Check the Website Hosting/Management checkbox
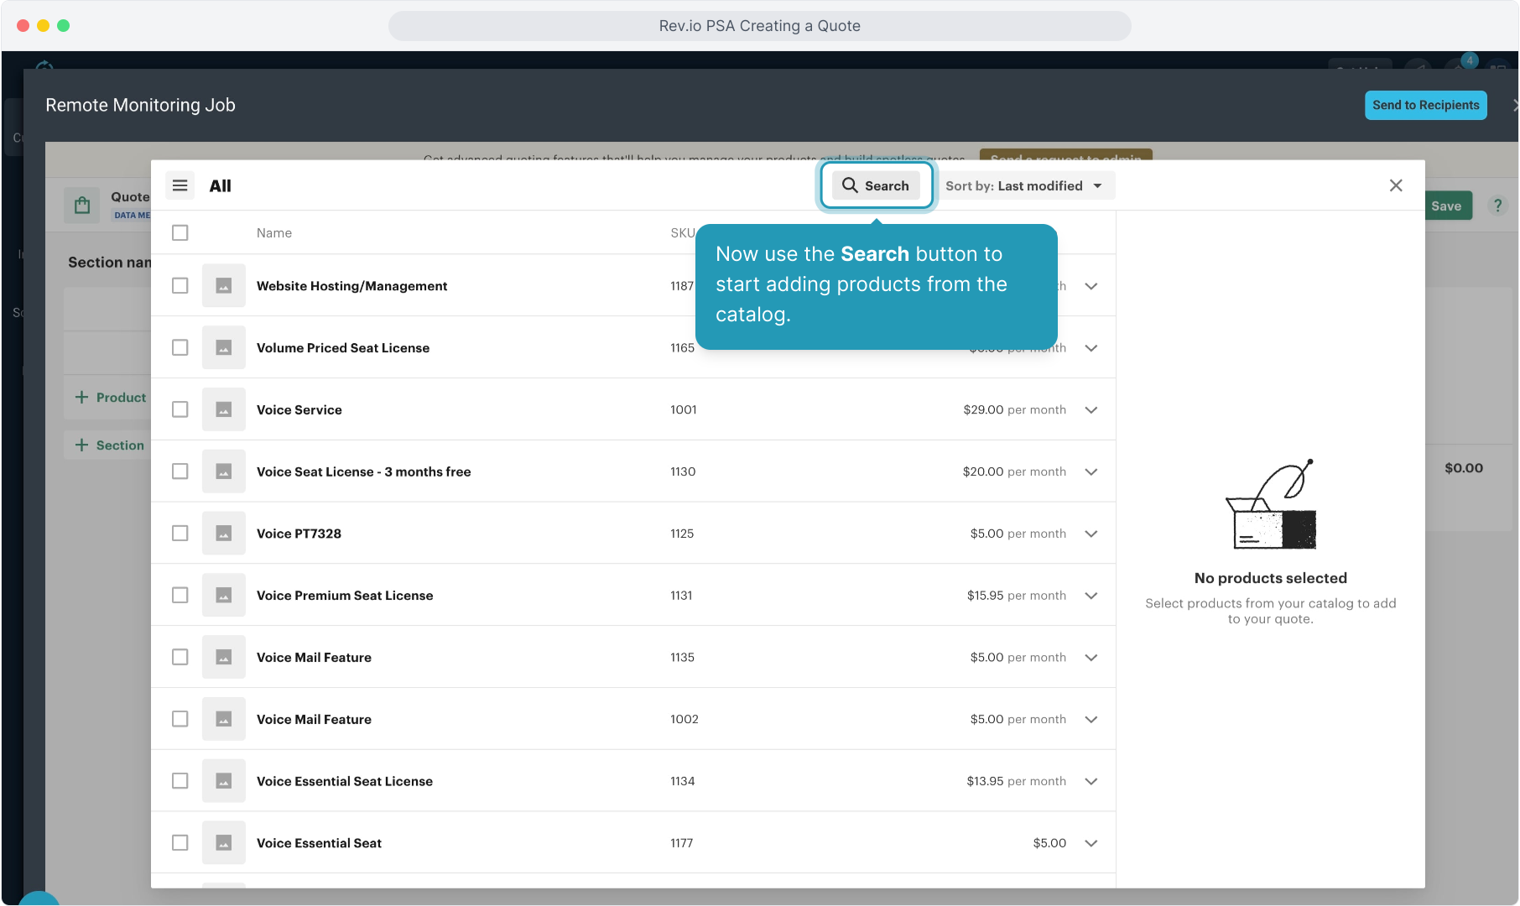Screen dimensions: 1520x906 [x=180, y=286]
